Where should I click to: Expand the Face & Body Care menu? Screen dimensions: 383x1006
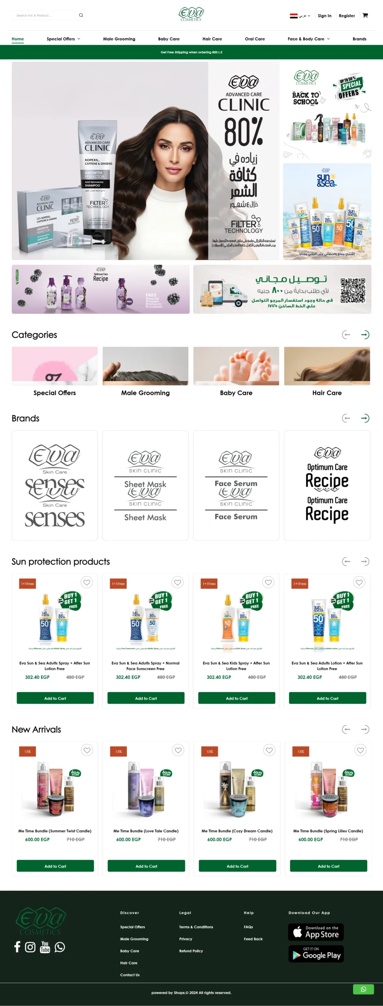[308, 39]
